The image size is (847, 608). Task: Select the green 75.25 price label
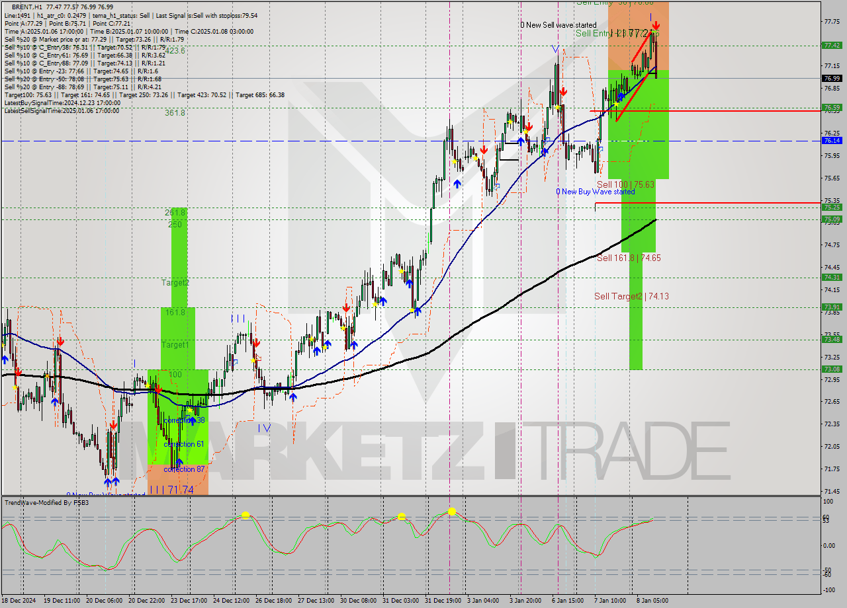pos(832,208)
